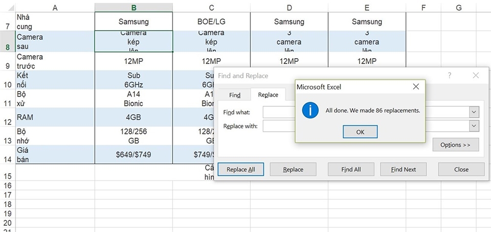The width and height of the screenshot is (491, 232).
Task: Click cell E8 with 3 camera
Action: point(367,41)
